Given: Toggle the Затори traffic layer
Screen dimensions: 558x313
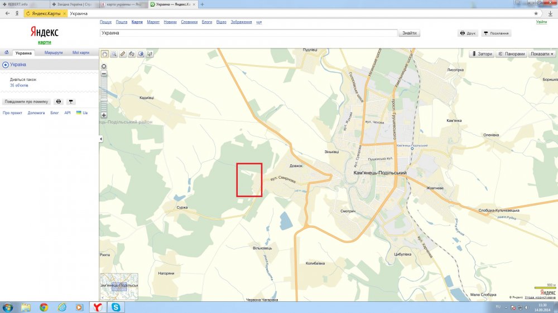Looking at the screenshot, I should pos(482,54).
